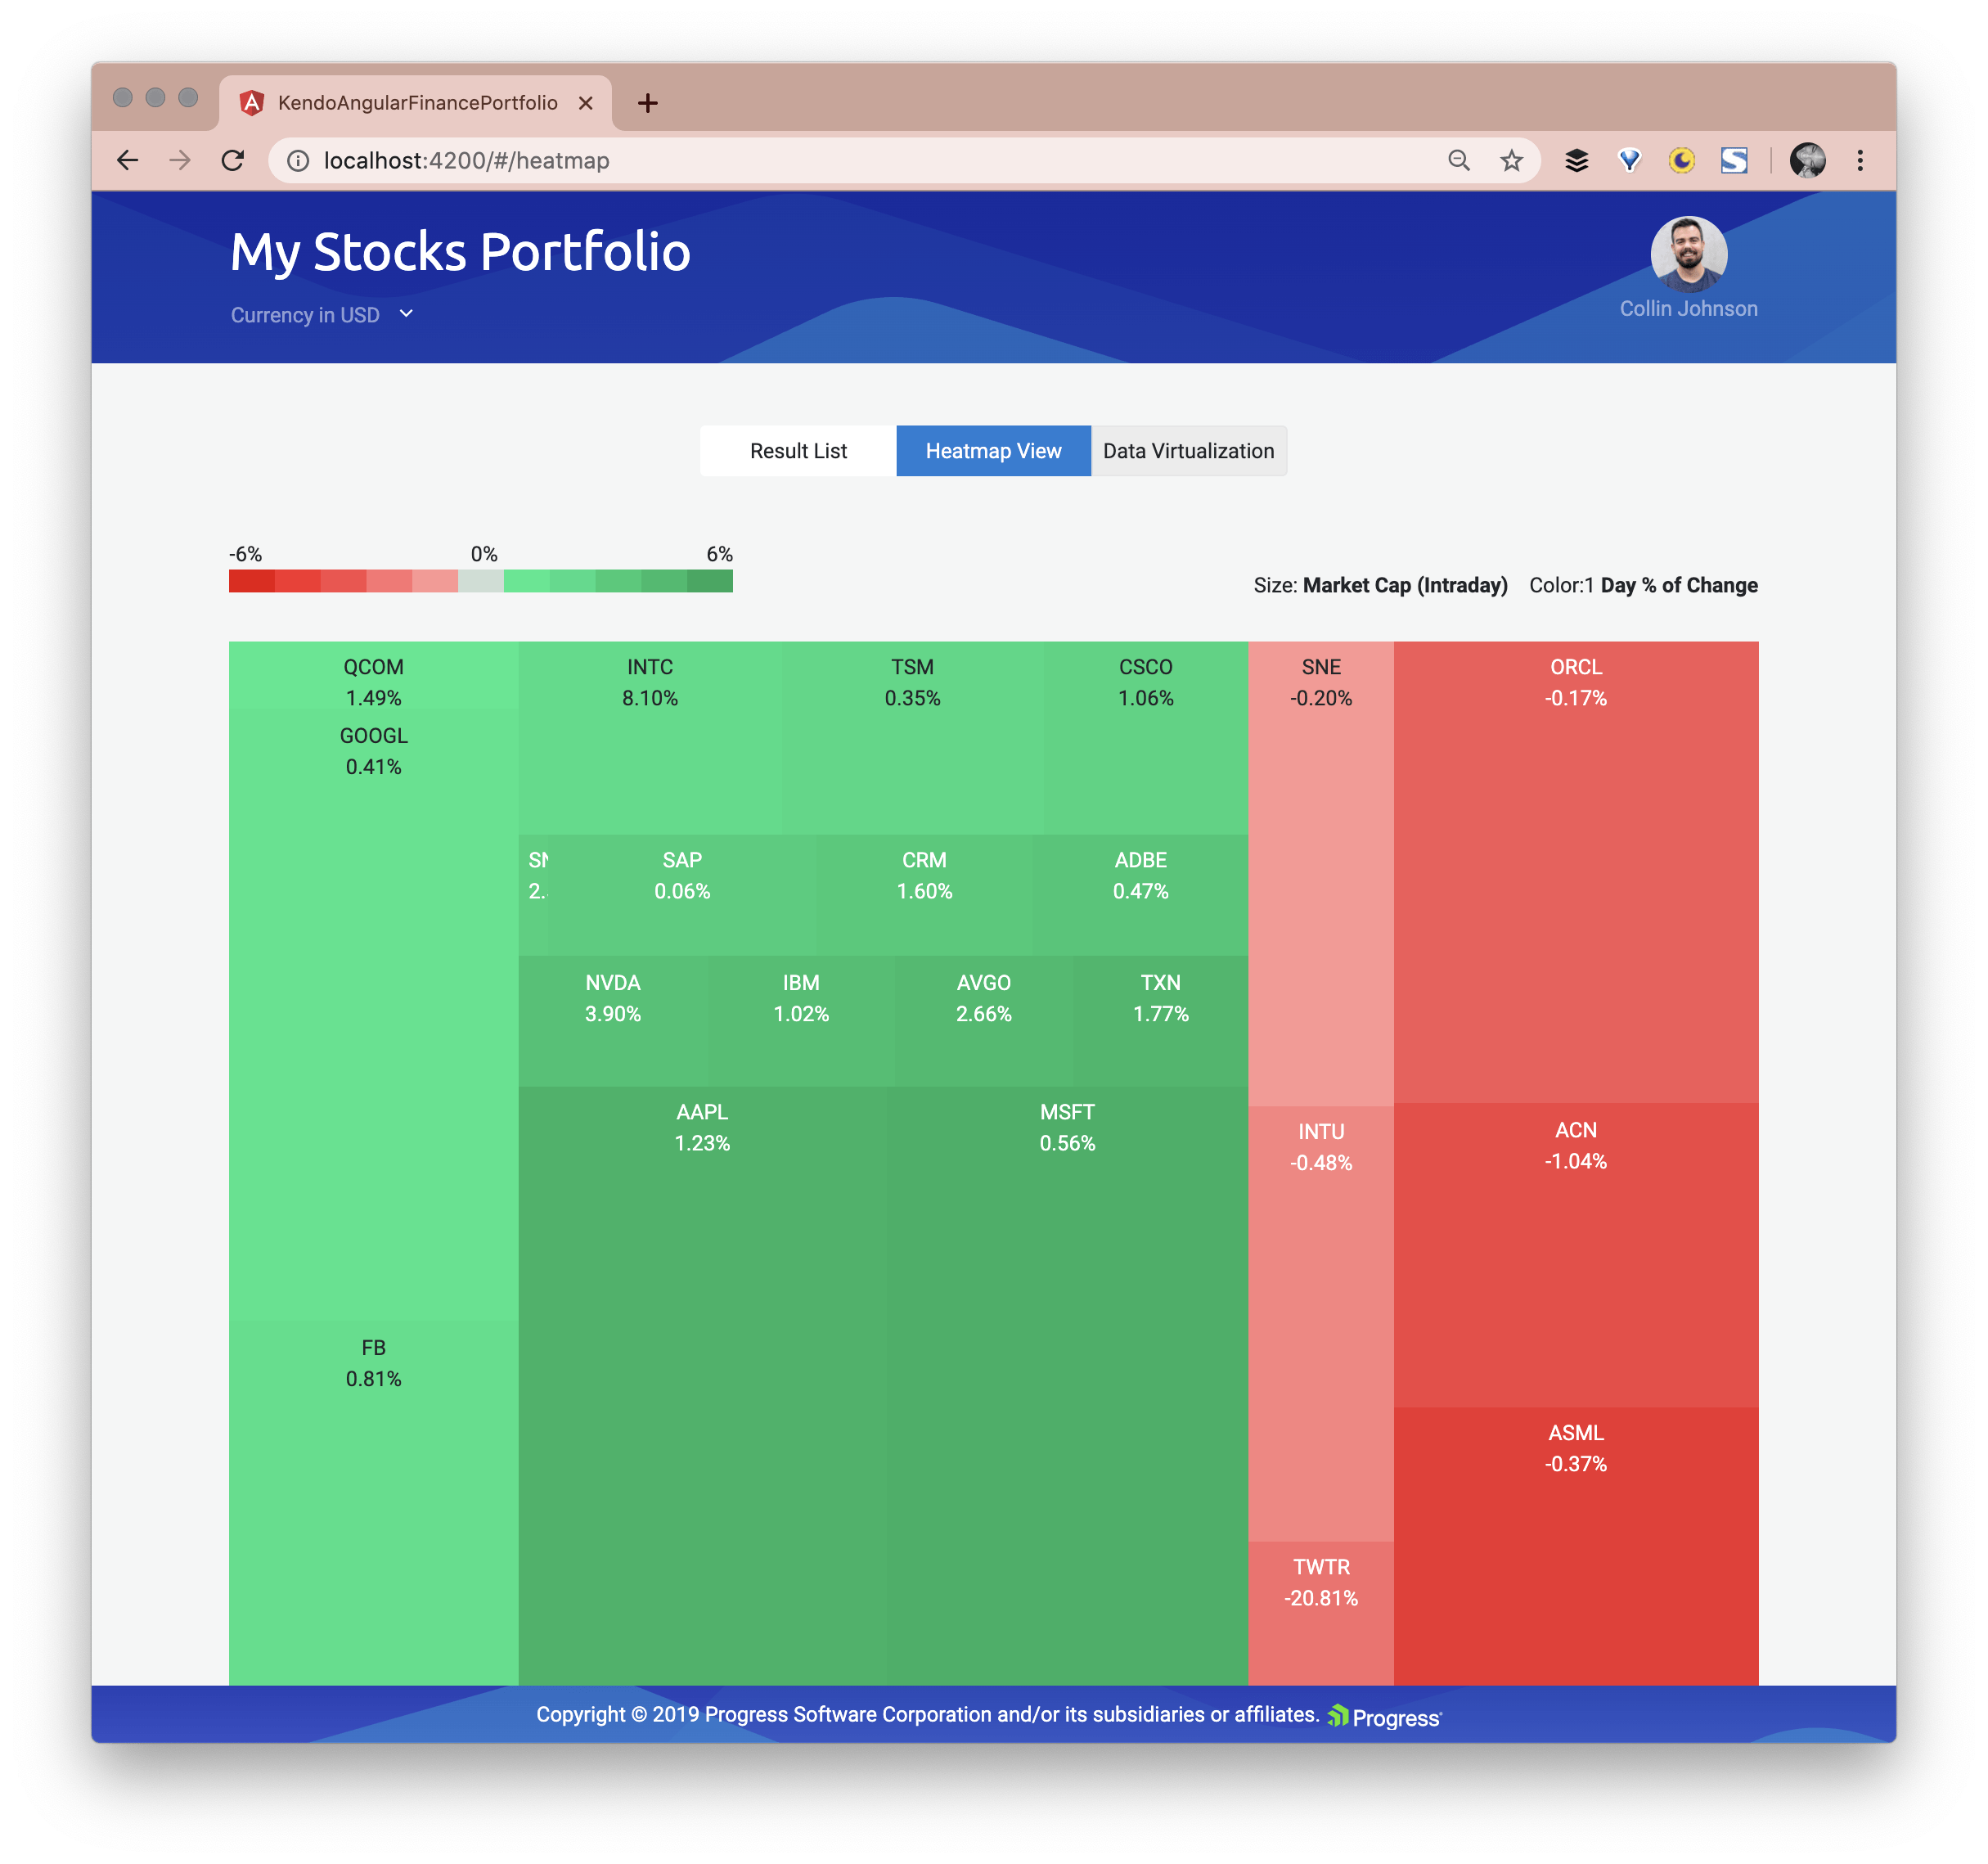Viewport: 1988px width, 1864px height.
Task: Switch to the Result List tab
Action: [x=800, y=450]
